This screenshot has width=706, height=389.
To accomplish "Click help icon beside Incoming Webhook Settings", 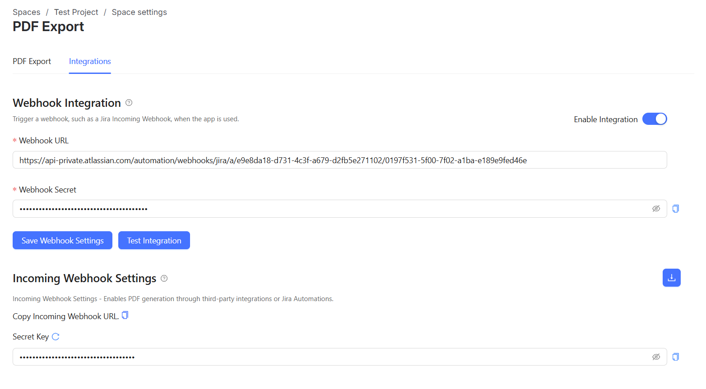I will click(x=164, y=279).
